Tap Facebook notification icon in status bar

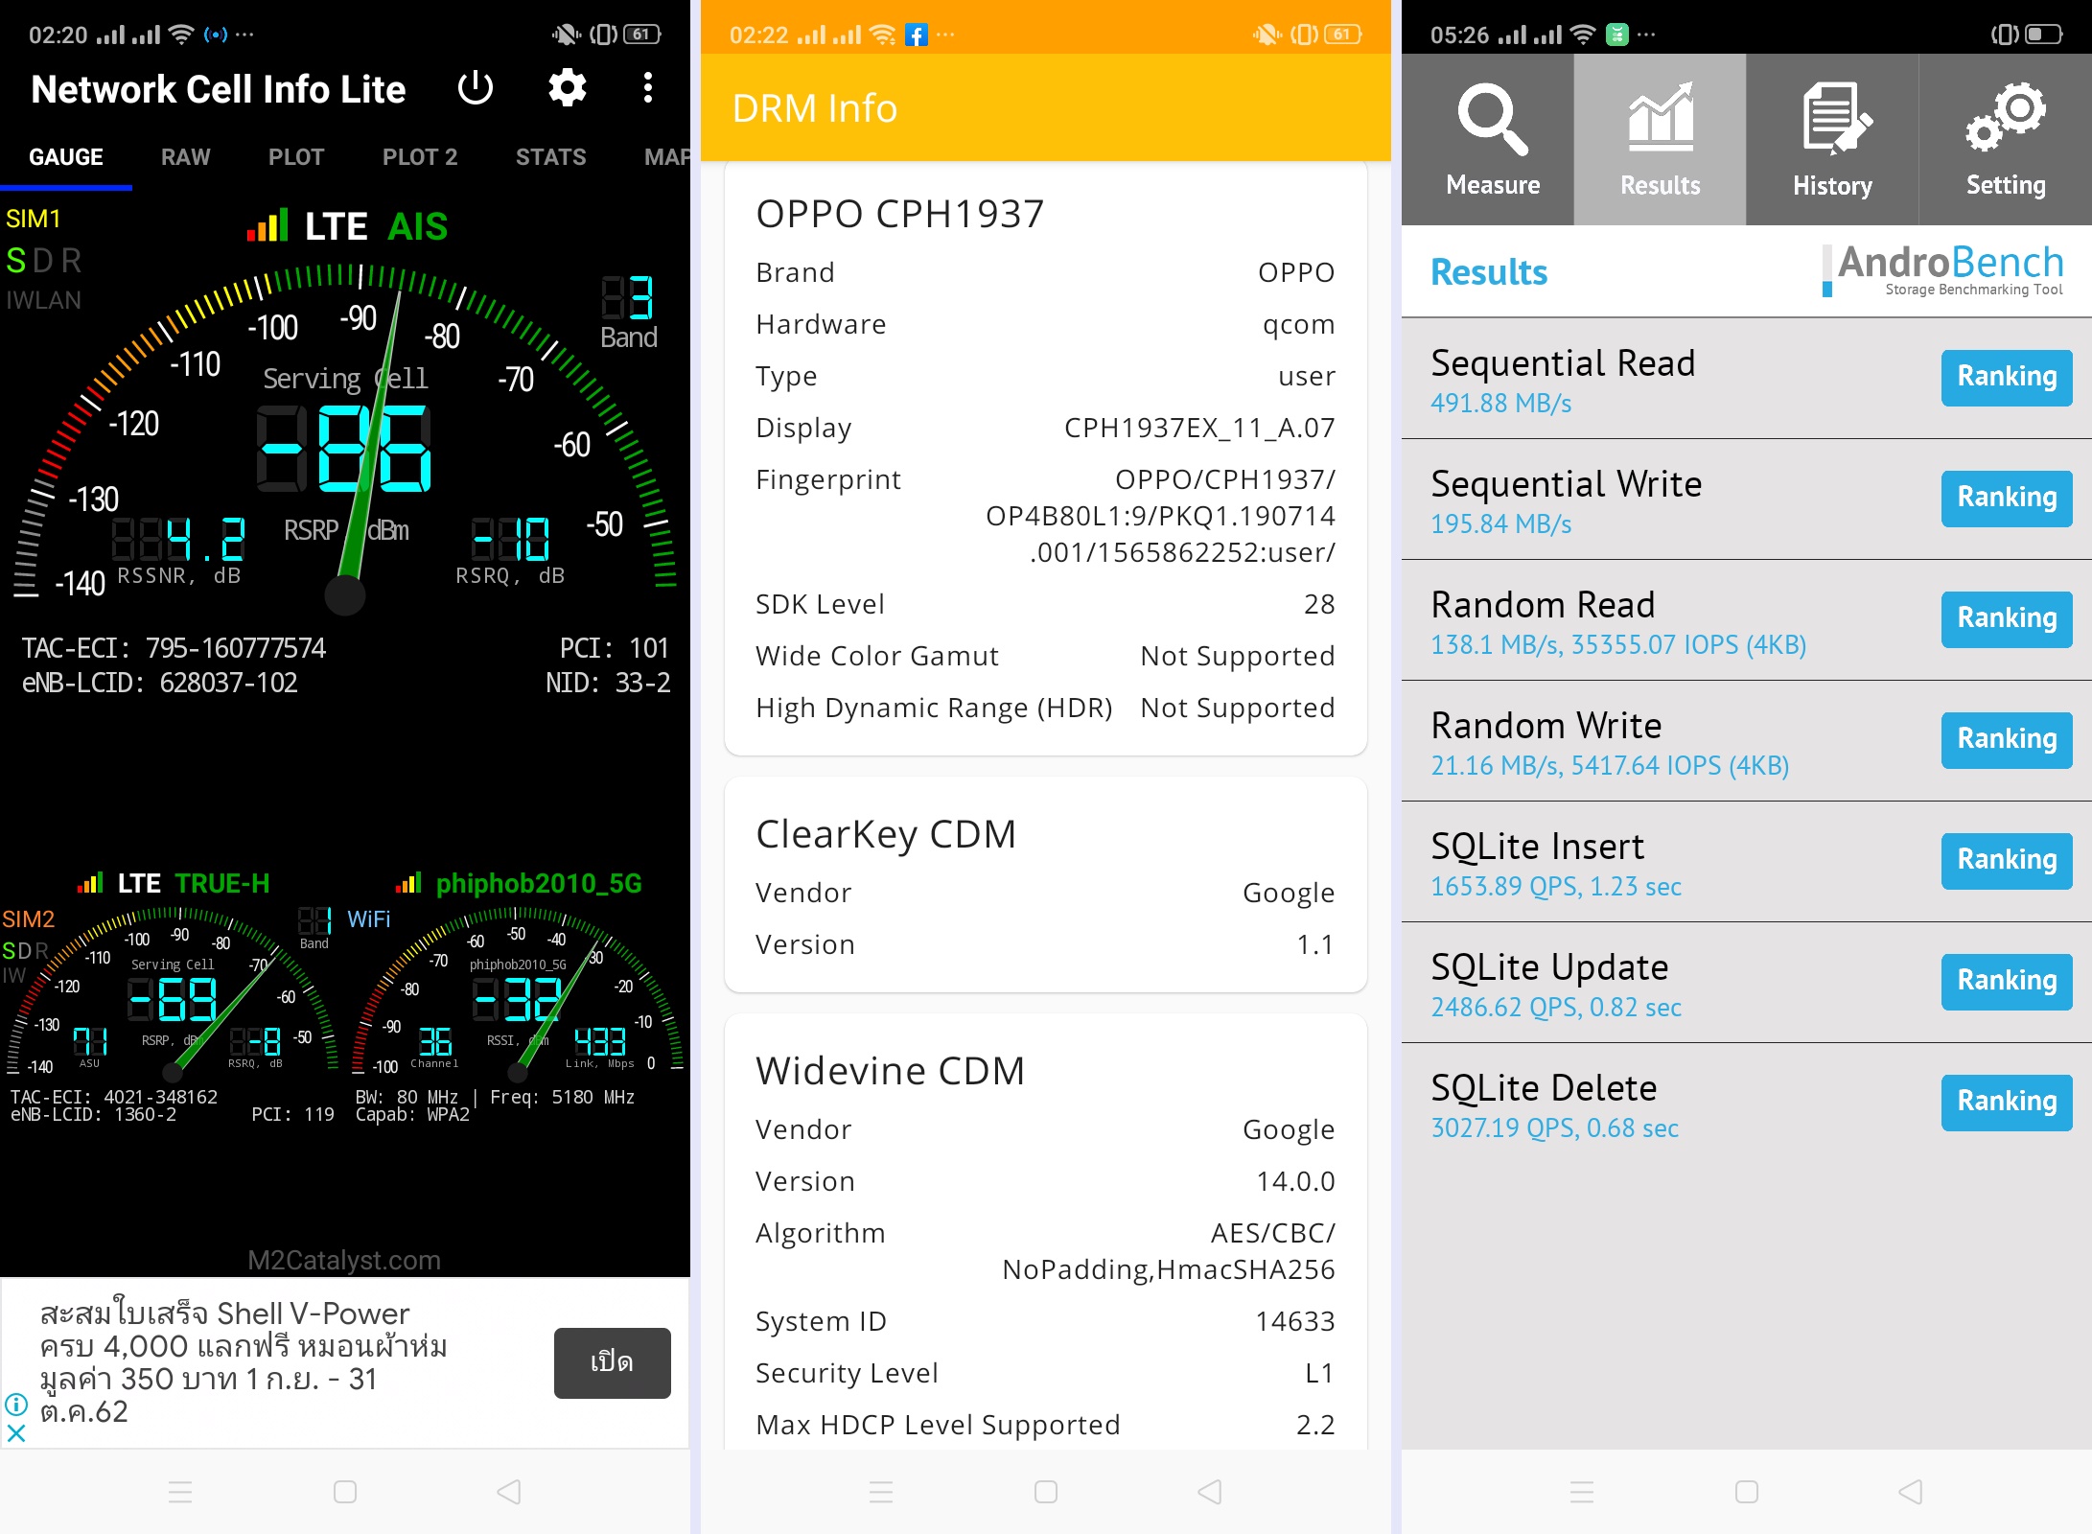click(x=917, y=35)
